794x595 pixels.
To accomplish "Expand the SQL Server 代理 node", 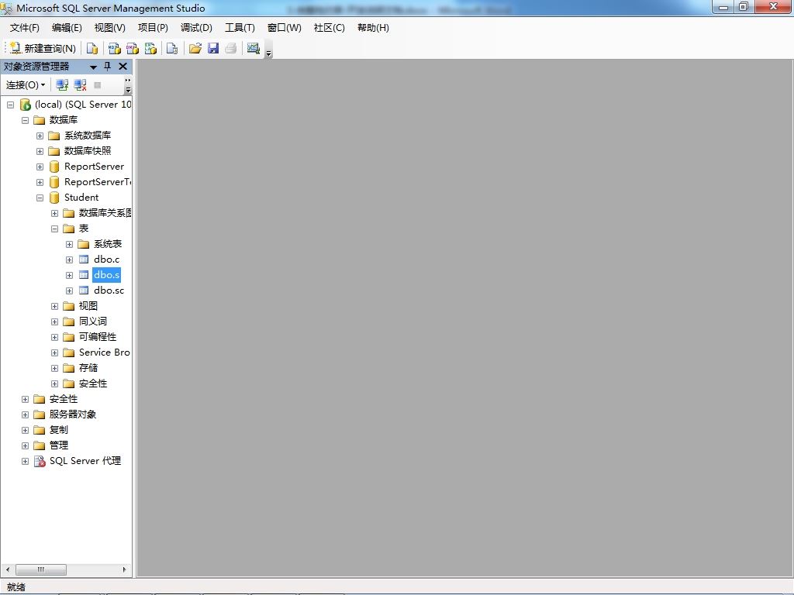I will point(25,462).
